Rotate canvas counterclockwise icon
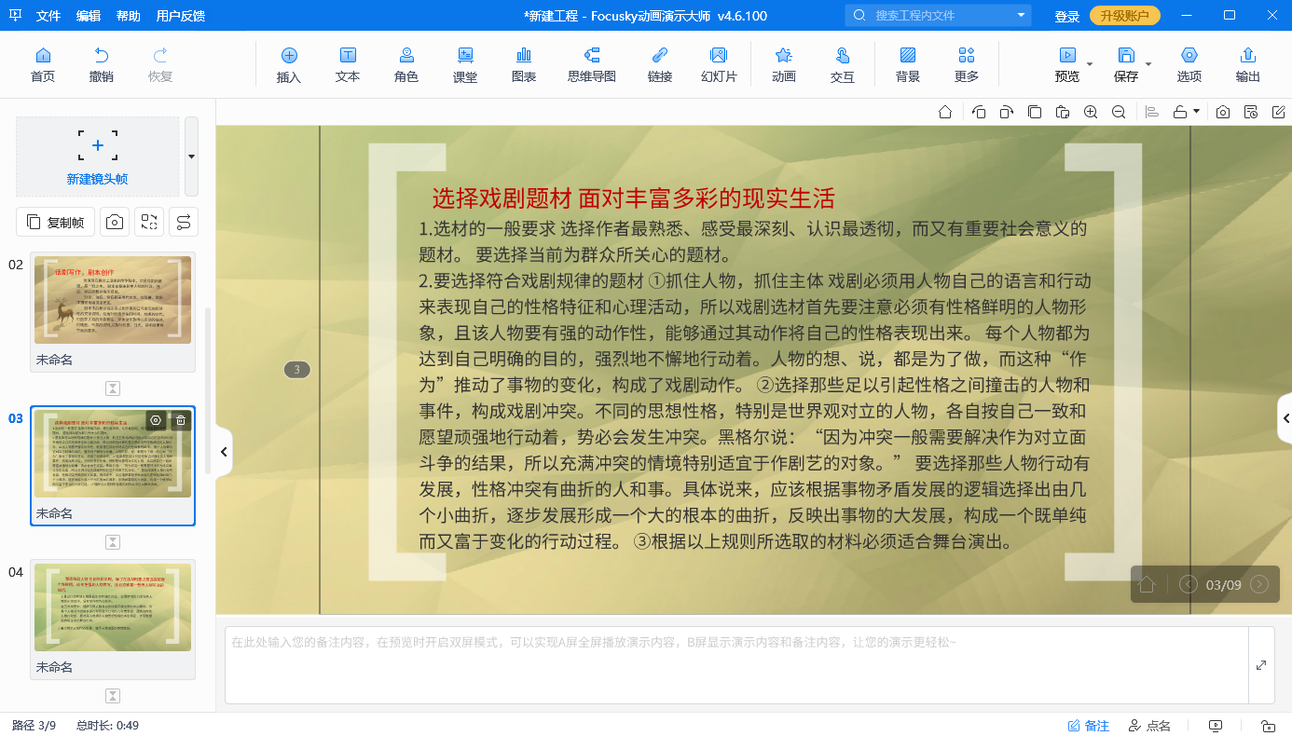This screenshot has height=736, width=1292. (979, 112)
